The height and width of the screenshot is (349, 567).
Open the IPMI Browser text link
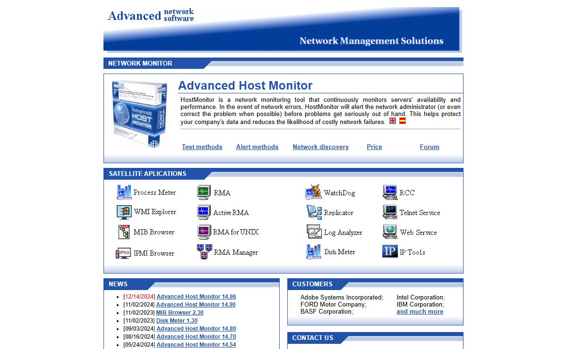click(x=154, y=253)
